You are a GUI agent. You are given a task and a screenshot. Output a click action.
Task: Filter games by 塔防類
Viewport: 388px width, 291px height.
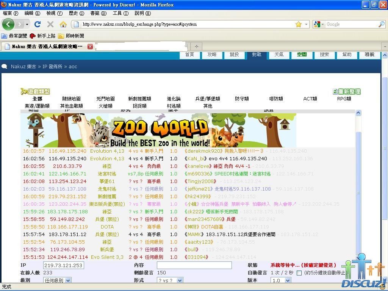276,99
